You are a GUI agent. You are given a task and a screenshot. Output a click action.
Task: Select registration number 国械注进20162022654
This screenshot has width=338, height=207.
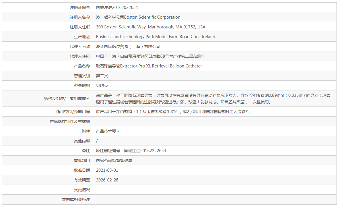117,7
